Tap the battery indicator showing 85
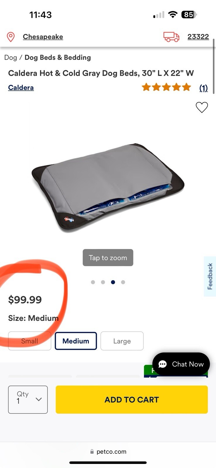Viewport: 216px width, 468px height. point(189,15)
